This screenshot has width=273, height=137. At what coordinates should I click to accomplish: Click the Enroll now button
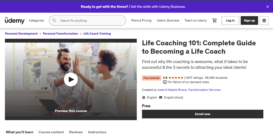pos(203,114)
